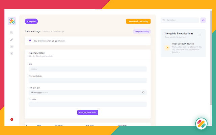Click Phiên bản BETA đầu tiên notification title
The image size is (216, 135).
click(183, 44)
